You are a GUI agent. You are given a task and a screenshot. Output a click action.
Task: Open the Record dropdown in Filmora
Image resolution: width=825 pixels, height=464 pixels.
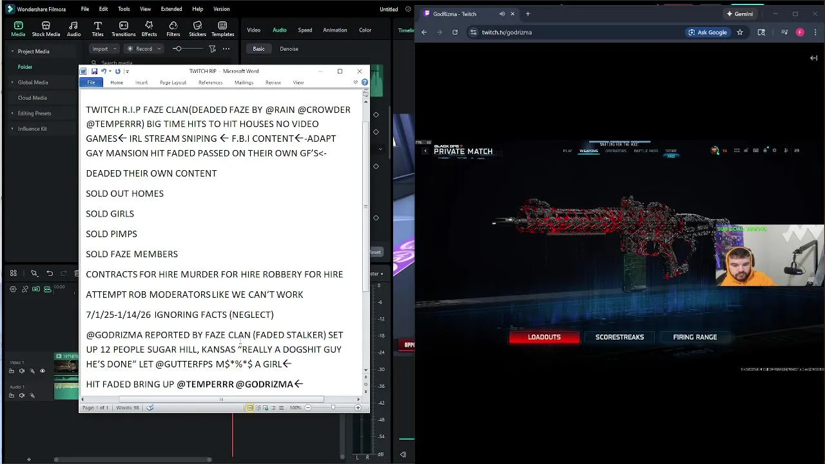pyautogui.click(x=144, y=49)
